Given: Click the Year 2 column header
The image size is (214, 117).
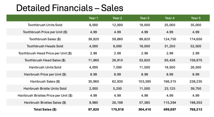Looking at the screenshot, I should pos(117,18).
